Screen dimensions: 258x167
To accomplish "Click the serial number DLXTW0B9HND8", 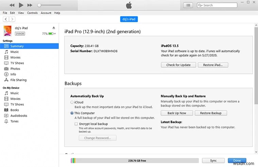I will pos(105,51).
